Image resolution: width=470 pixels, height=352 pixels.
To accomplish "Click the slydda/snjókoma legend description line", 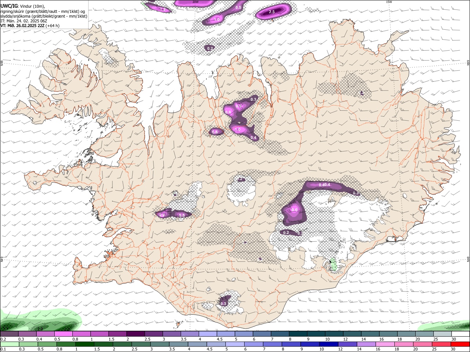I will (44, 16).
